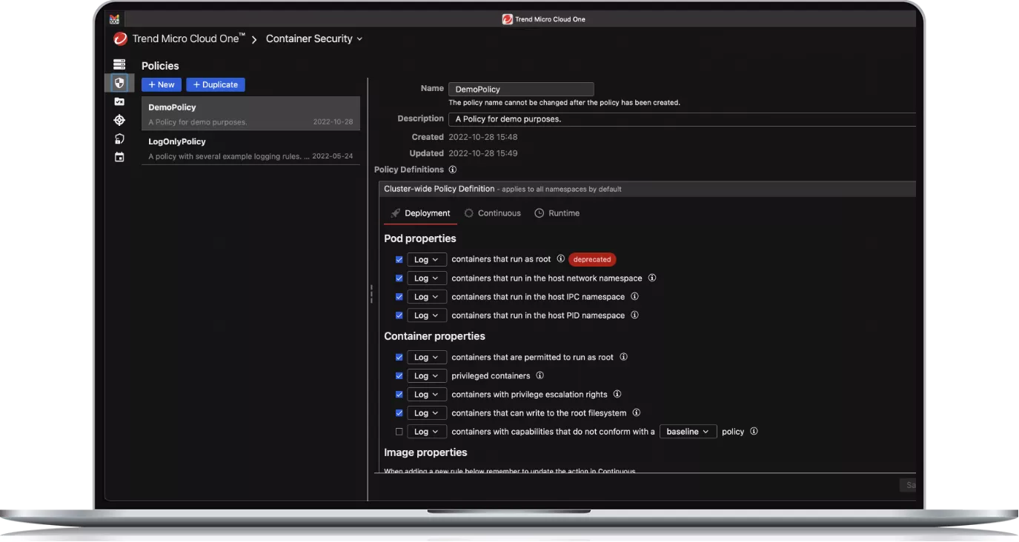Enable the capabilities baseline policy rule checkbox
Image resolution: width=1019 pixels, height=542 pixels.
399,432
